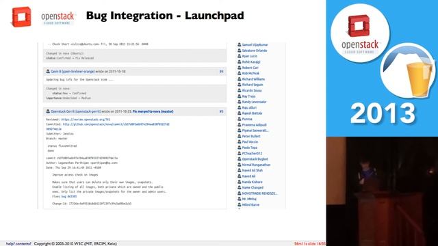Click the 'Submitter: Jenkins' line

click(60, 134)
